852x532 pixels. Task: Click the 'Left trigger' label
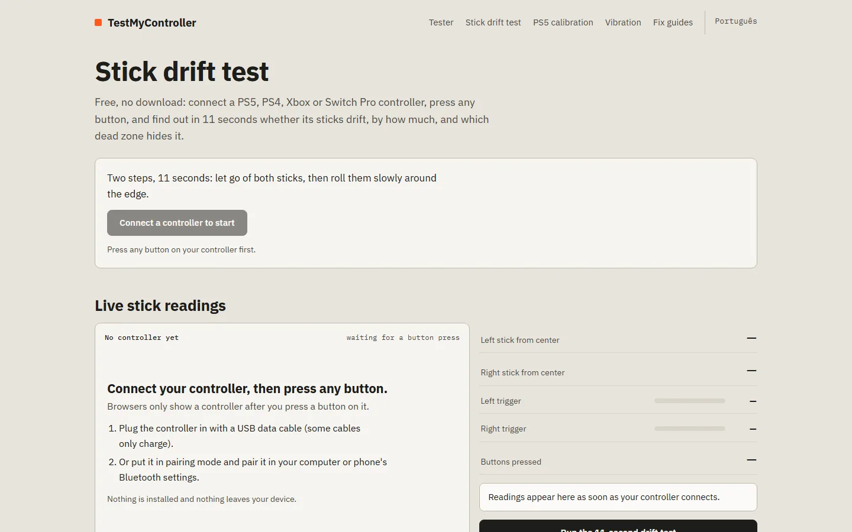[x=501, y=401]
